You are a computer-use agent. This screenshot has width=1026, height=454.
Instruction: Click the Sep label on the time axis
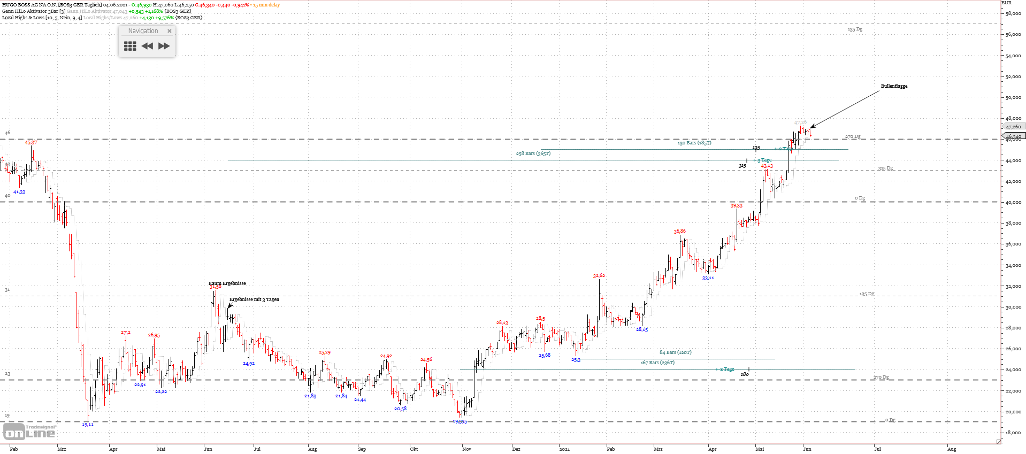pos(362,449)
